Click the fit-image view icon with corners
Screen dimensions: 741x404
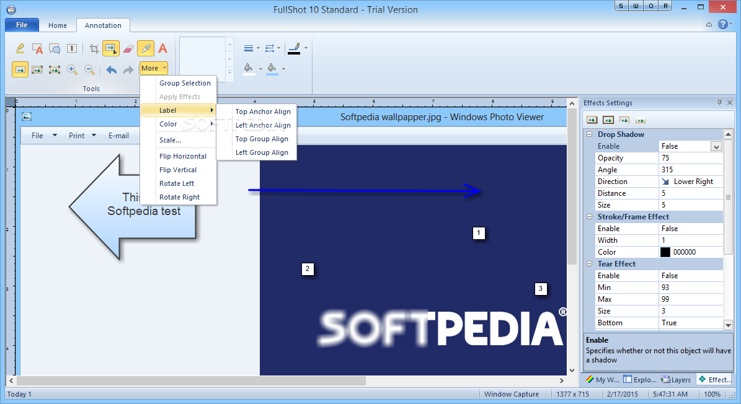(37, 69)
